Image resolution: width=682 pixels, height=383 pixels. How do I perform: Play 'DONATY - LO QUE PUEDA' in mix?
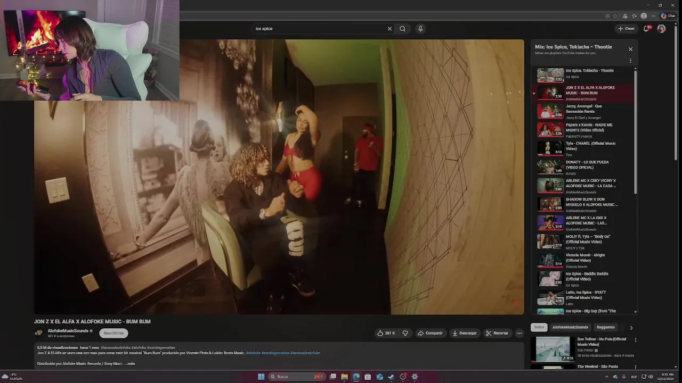point(583,167)
